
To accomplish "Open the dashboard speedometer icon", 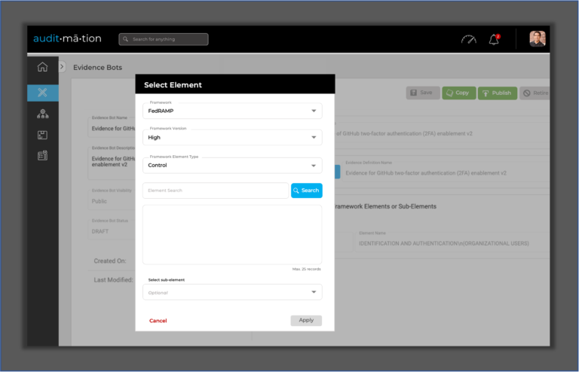I will point(469,39).
